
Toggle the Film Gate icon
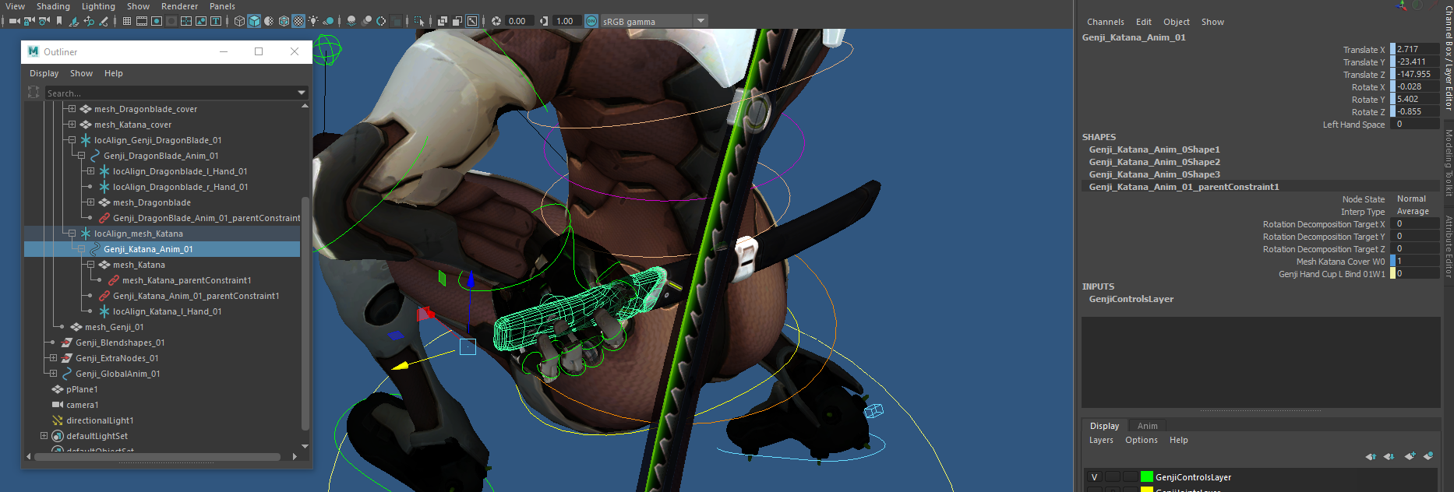(x=142, y=21)
